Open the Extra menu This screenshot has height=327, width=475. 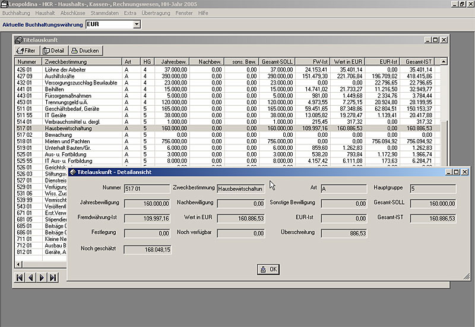coord(130,13)
